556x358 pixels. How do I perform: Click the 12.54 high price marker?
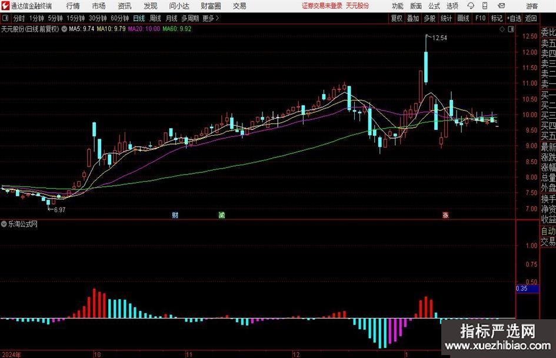coord(440,38)
